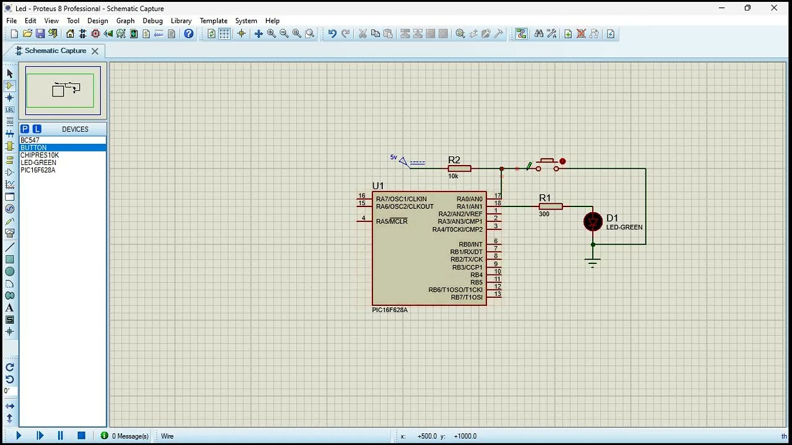Open the Edit menu

click(x=30, y=20)
